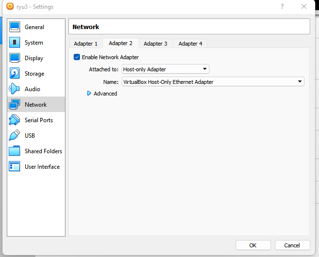Screen dimensions: 319x257
Task: Click the Enable Network Adapter label text
Action: click(x=110, y=57)
